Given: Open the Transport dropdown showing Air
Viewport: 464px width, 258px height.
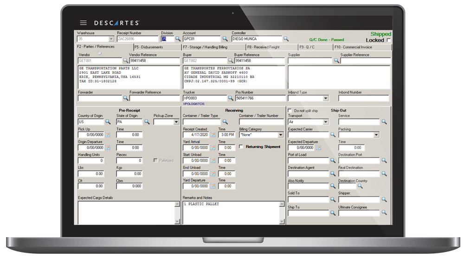Looking at the screenshot, I should (326, 122).
